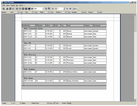The image size is (137, 106).
Task: Click the Close button in the toolbar
Action: click(75, 9)
